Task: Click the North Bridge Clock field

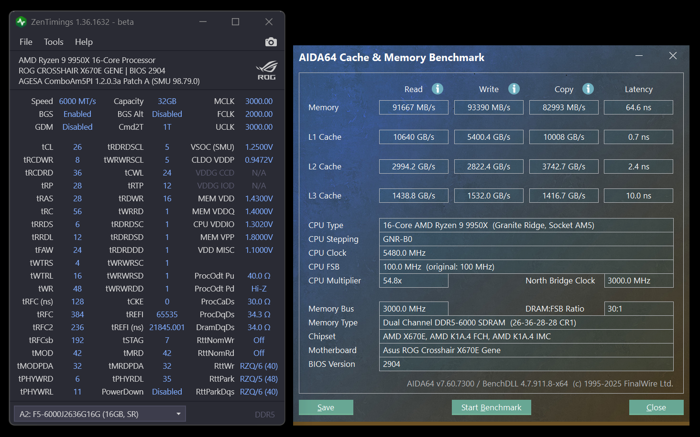Action: [638, 281]
